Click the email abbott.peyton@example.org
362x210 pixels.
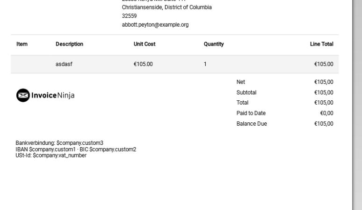(155, 25)
